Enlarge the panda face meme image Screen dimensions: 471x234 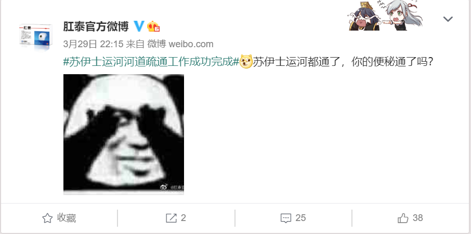[123, 134]
